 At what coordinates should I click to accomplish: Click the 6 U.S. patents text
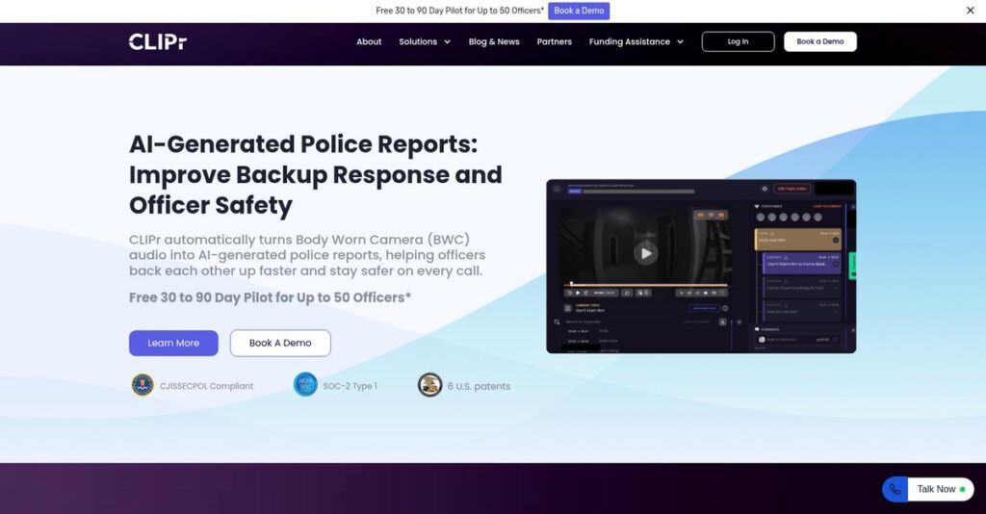480,386
